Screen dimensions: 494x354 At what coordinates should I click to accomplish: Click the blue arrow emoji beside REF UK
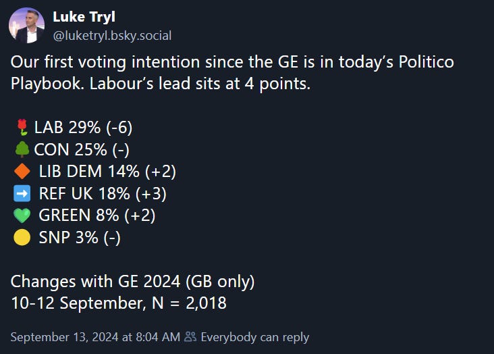(x=22, y=194)
